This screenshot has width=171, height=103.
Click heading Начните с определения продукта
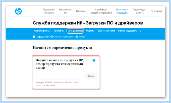pos(62,48)
